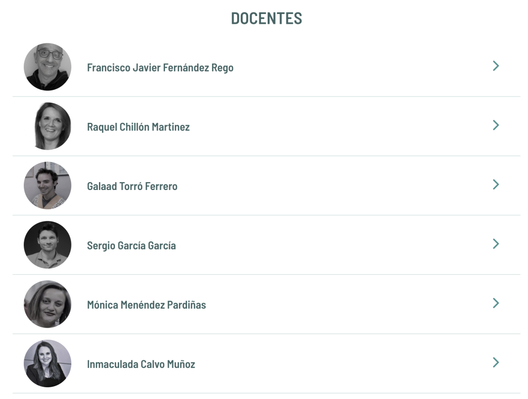Click the Galaad Torró Ferrero name
Image resolution: width=528 pixels, height=399 pixels.
click(132, 186)
